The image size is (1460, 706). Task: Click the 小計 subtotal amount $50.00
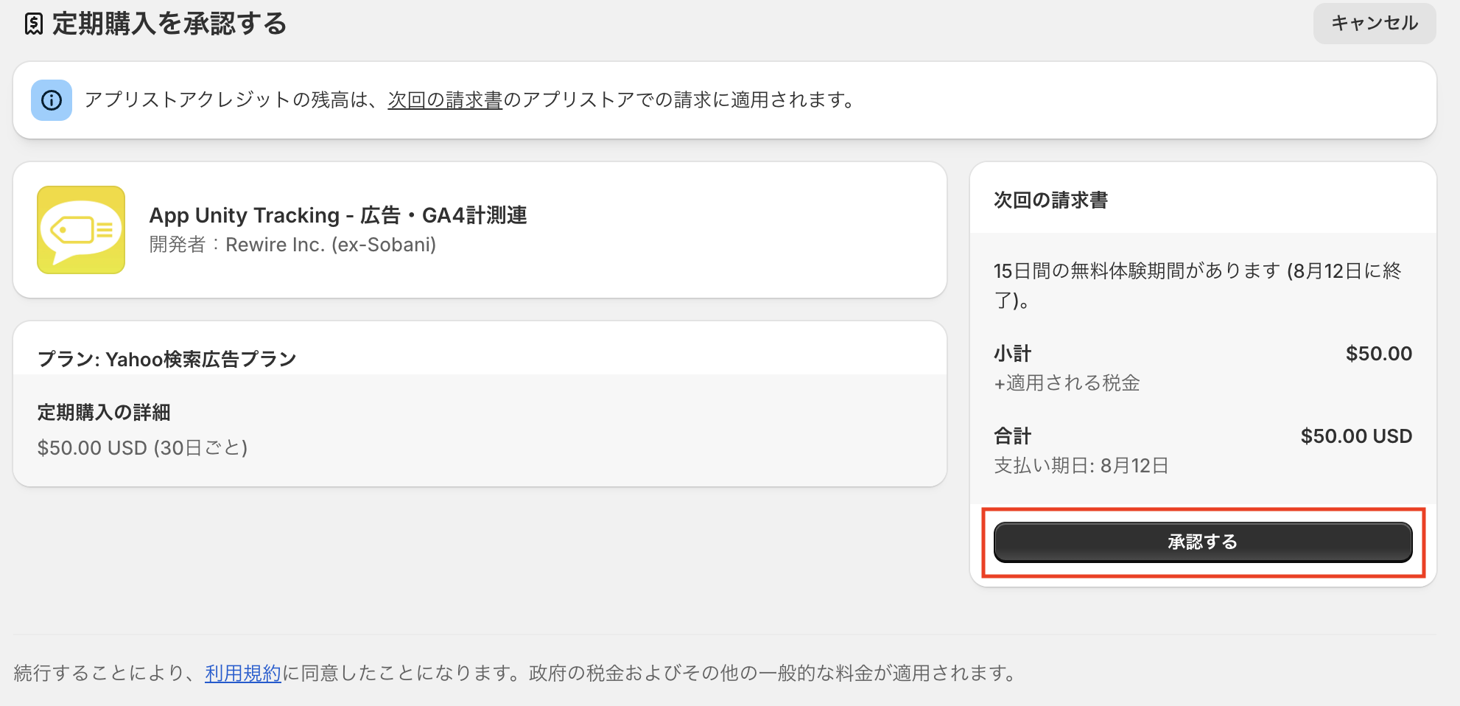(1379, 354)
